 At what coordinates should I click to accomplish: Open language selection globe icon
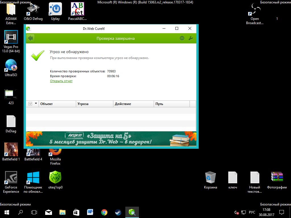coord(182,38)
